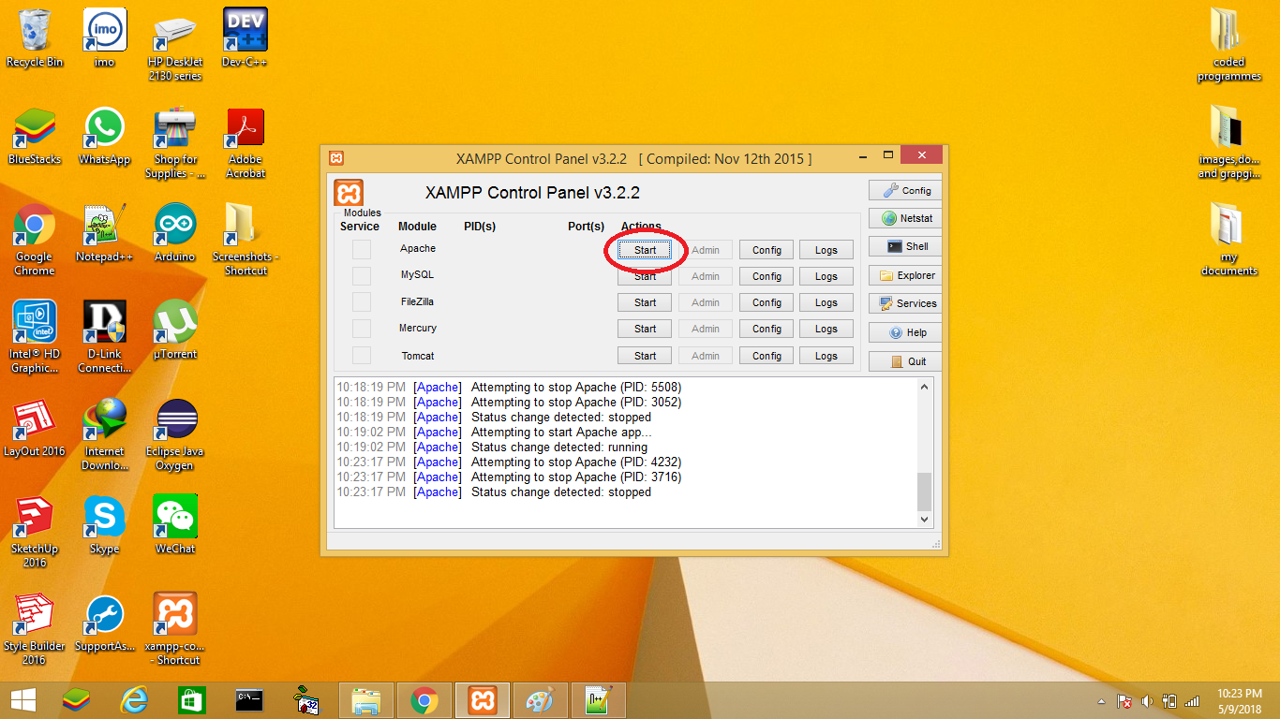Screen dimensions: 1280x719
Task: Open Config for the FileZilla module
Action: click(x=767, y=302)
